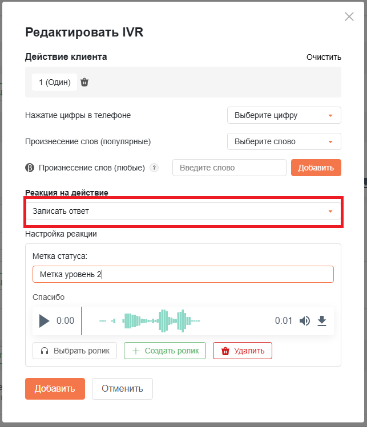Click the "Метка статуса" text field

click(183, 274)
